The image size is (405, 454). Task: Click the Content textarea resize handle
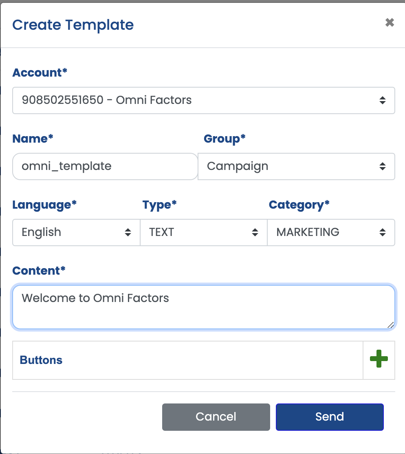pyautogui.click(x=390, y=325)
